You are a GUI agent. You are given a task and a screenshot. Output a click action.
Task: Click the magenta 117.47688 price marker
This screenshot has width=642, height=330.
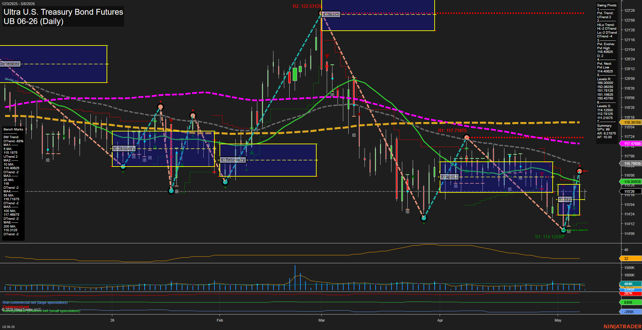pos(631,144)
